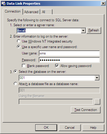Image resolution: width=107 pixels, height=134 pixels.
Task: Select Use Windows NT Integrated security
Action: tap(19, 41)
